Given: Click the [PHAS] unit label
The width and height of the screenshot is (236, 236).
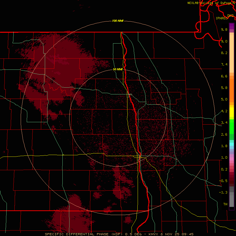Looking at the screenshot, I should coord(222,18).
